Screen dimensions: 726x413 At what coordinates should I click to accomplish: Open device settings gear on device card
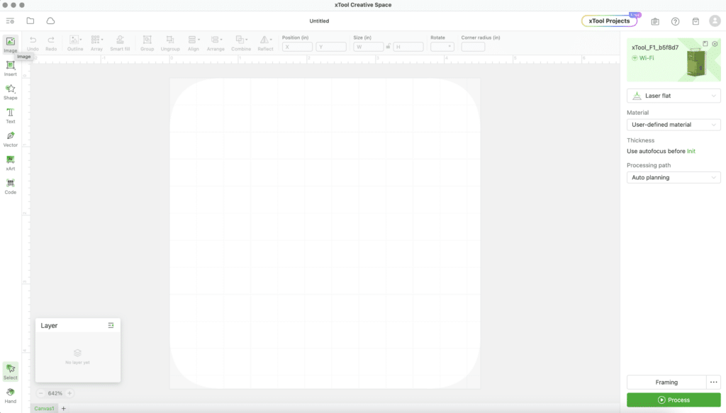coord(715,44)
